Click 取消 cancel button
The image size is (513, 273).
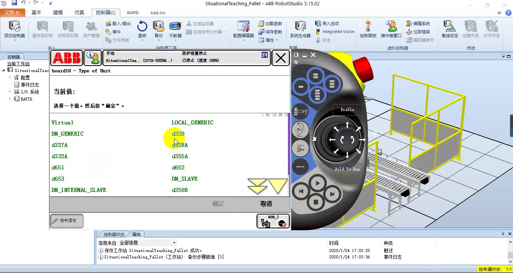[x=266, y=204]
